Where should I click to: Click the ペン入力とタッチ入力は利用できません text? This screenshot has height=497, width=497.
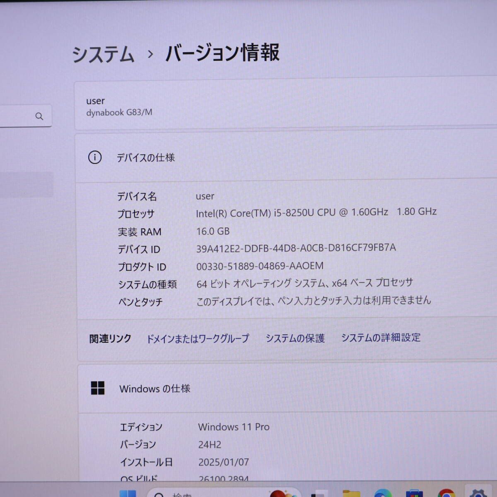click(x=314, y=301)
